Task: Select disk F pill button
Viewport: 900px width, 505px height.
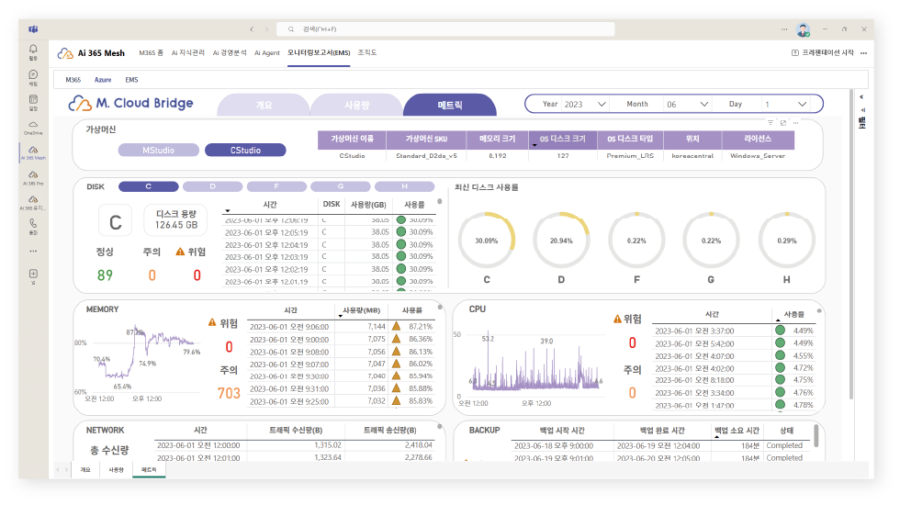Action: [276, 186]
